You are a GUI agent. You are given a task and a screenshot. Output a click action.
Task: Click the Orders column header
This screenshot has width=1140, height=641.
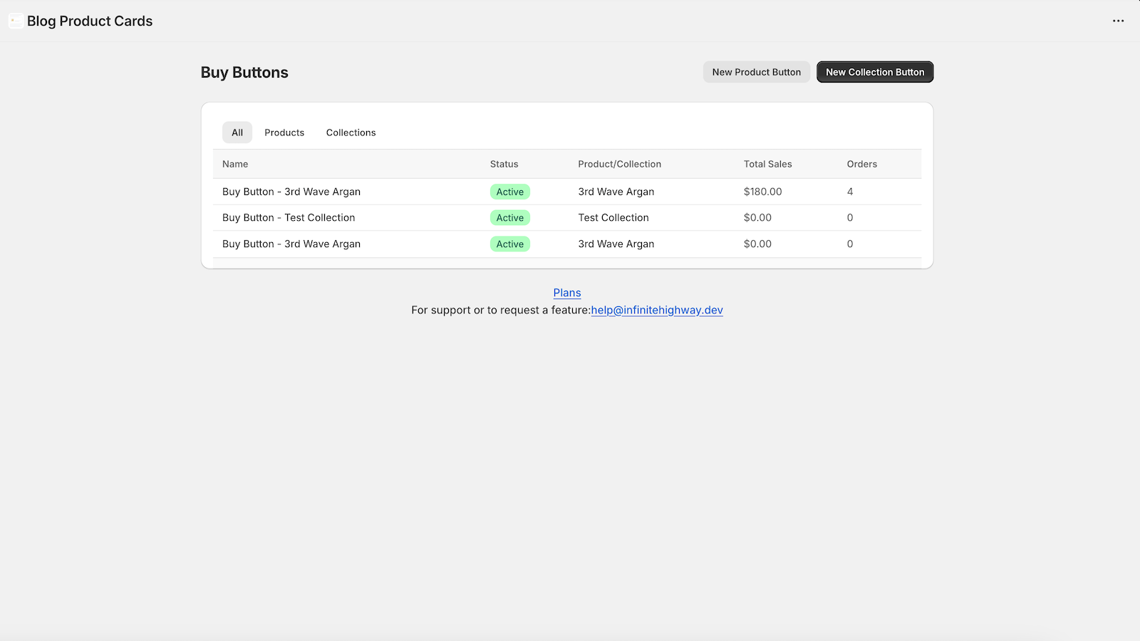(x=861, y=164)
